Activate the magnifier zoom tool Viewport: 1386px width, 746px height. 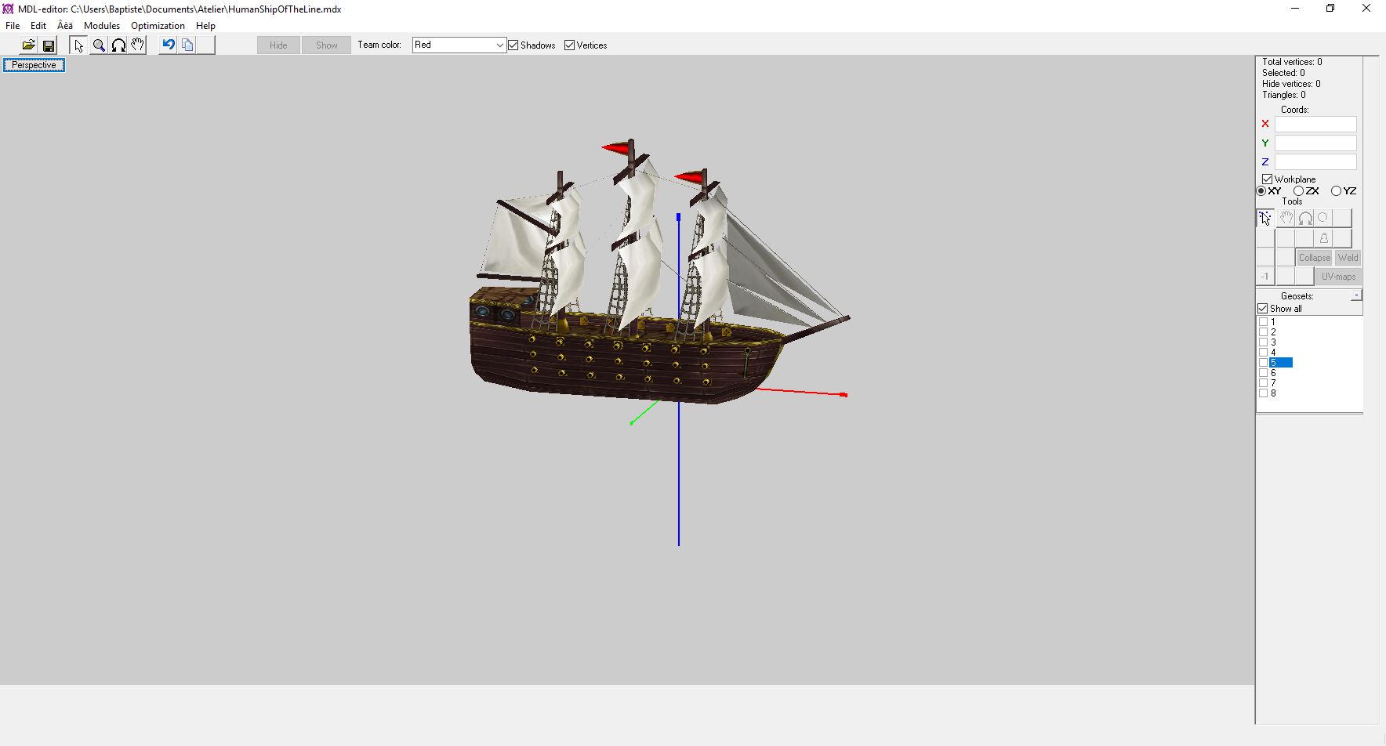tap(99, 45)
